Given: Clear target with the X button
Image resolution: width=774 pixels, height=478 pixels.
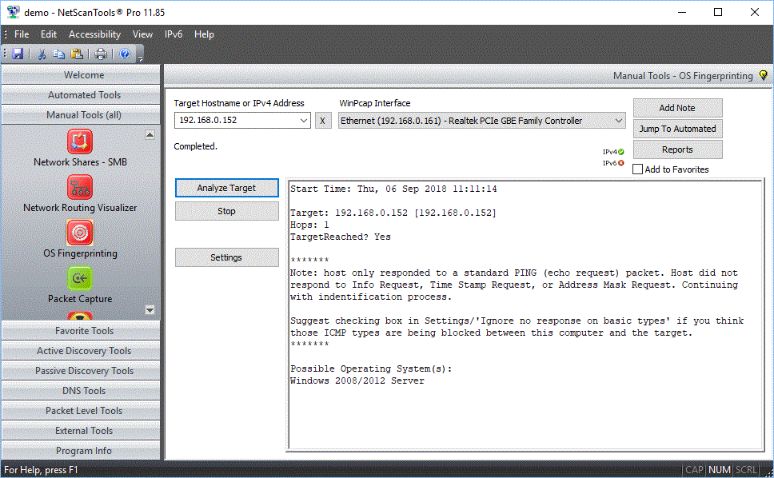Looking at the screenshot, I should [x=323, y=121].
